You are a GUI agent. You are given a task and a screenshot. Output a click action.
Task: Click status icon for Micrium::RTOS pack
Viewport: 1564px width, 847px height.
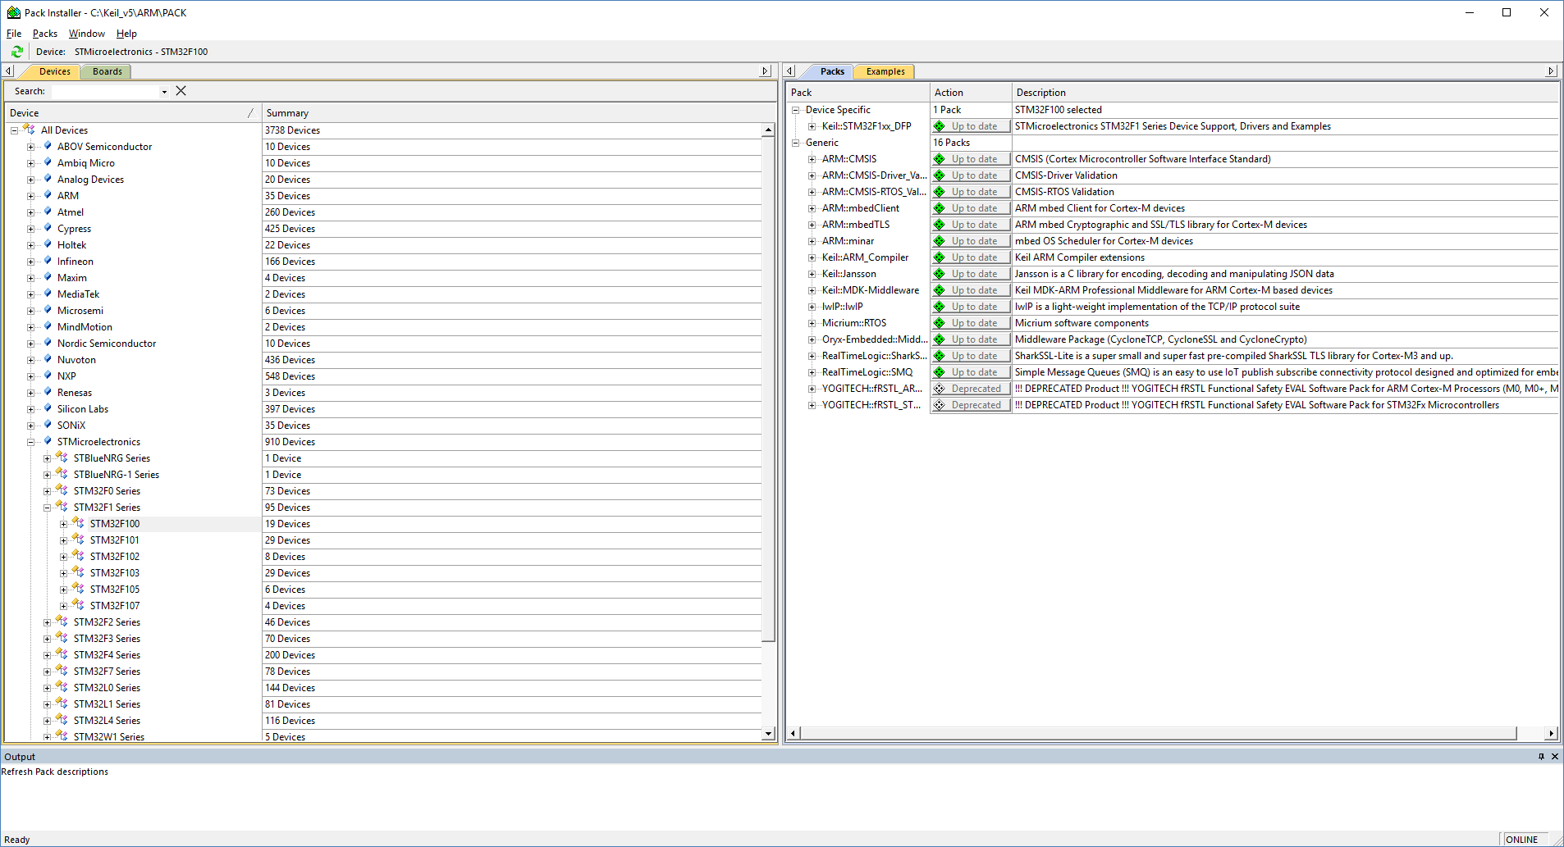click(x=940, y=323)
